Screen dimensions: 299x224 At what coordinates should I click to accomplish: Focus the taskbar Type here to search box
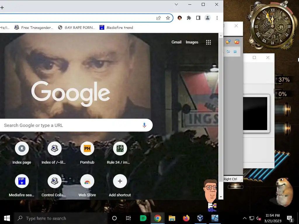[61, 218]
